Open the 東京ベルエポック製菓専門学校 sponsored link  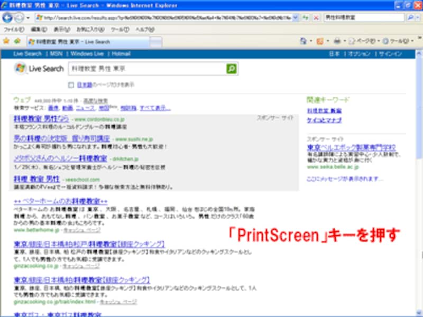(x=352, y=148)
